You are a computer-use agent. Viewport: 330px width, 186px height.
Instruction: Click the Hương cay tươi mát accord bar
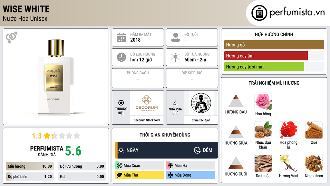point(274,67)
